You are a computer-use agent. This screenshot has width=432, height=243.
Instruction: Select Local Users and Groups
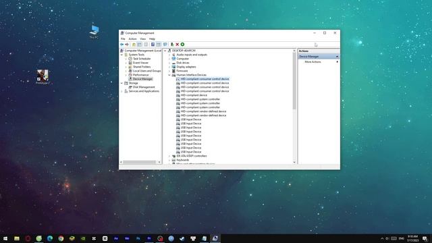pos(147,71)
